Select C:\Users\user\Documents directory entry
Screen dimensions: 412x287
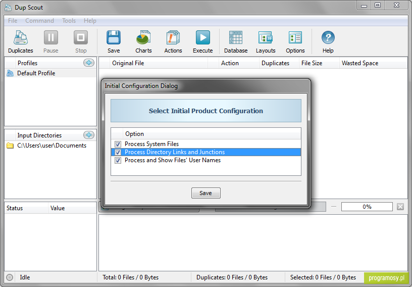[50, 146]
